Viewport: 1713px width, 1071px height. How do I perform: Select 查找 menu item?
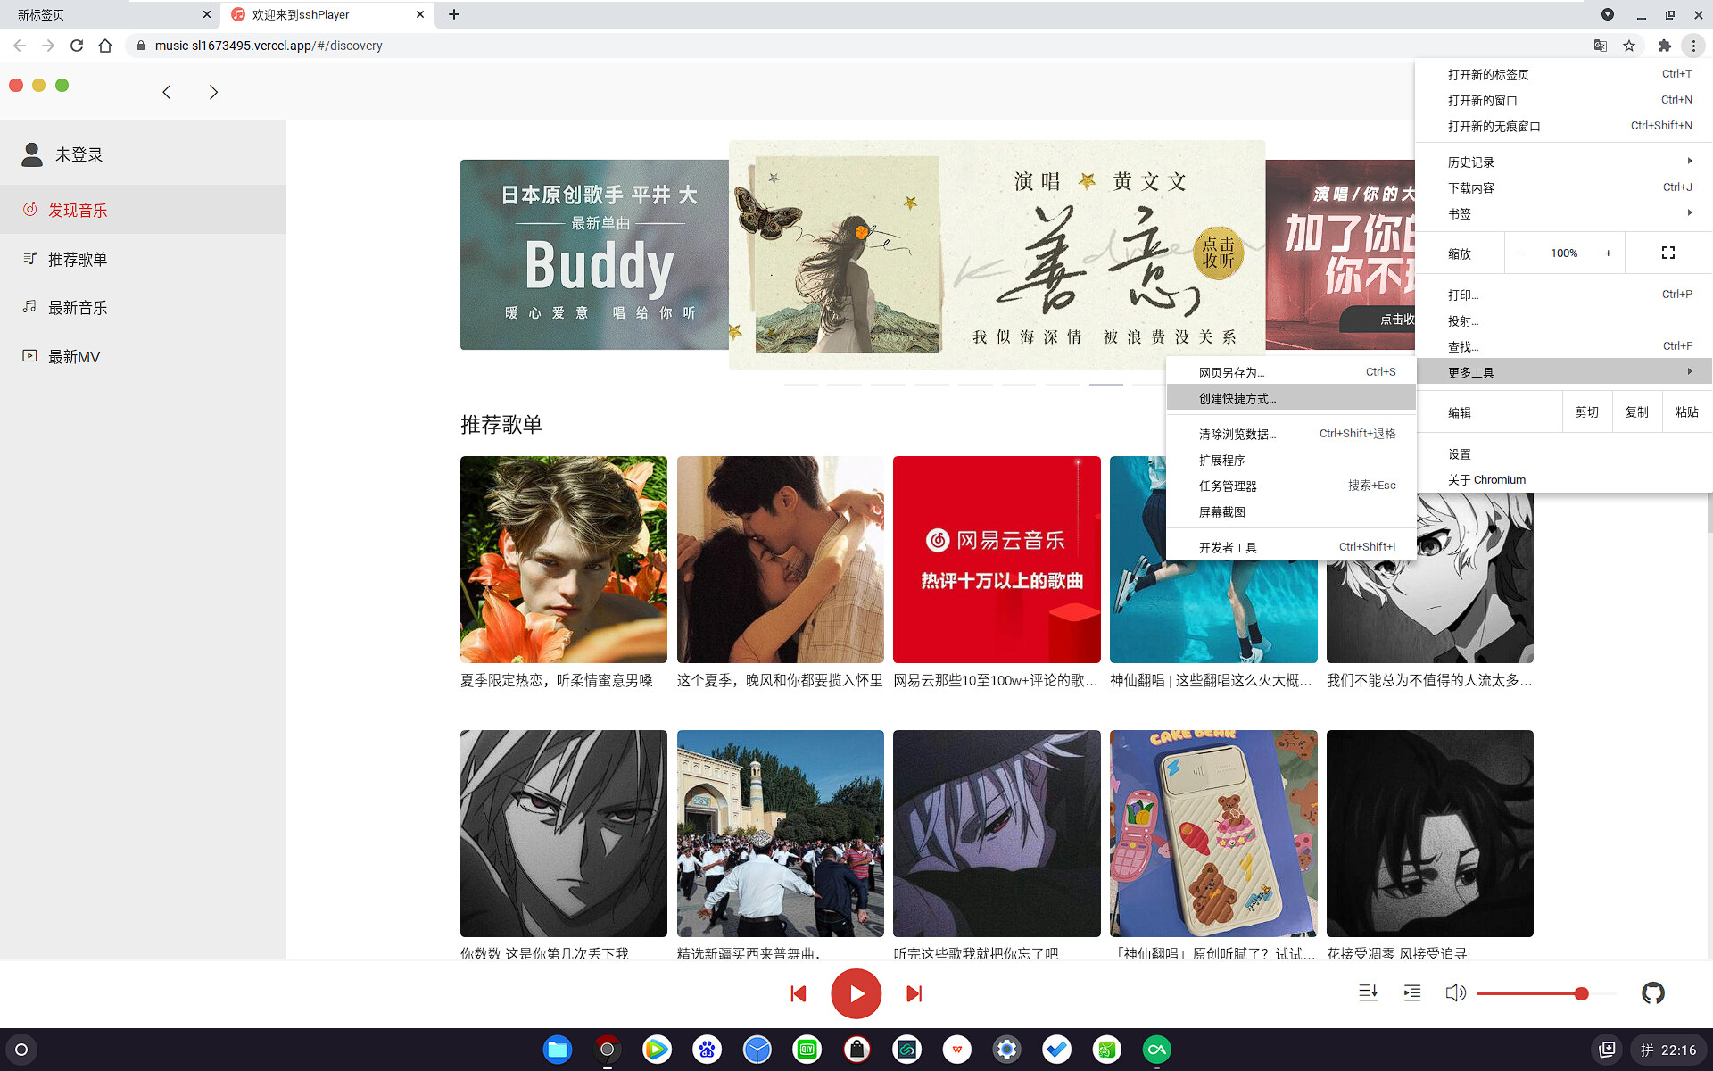1563,346
